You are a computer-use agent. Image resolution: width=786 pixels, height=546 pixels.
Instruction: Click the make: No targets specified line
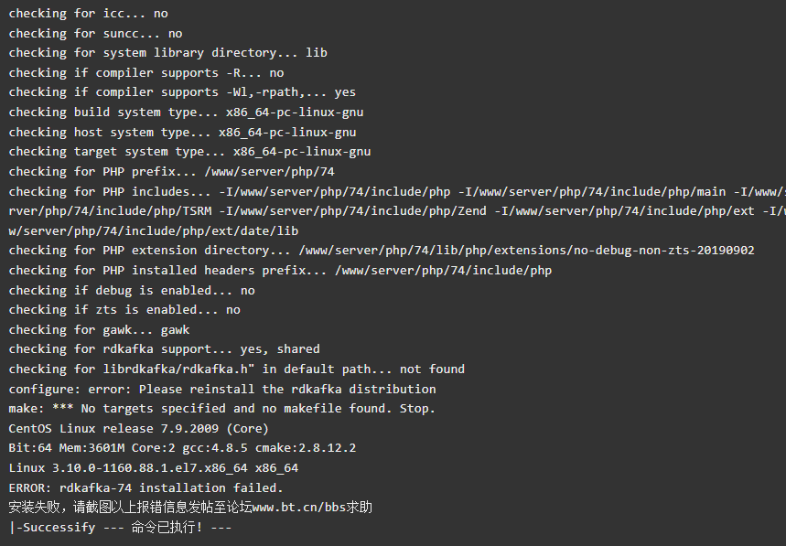[222, 409]
